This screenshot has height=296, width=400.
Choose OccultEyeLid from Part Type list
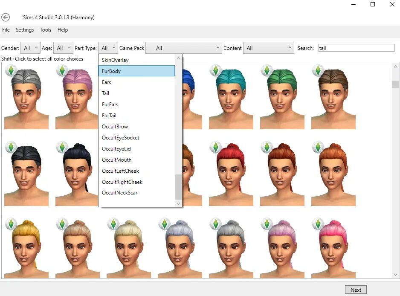(136, 149)
